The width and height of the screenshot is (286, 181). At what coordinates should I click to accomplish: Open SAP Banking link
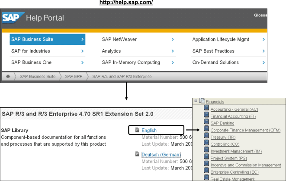click(222, 123)
